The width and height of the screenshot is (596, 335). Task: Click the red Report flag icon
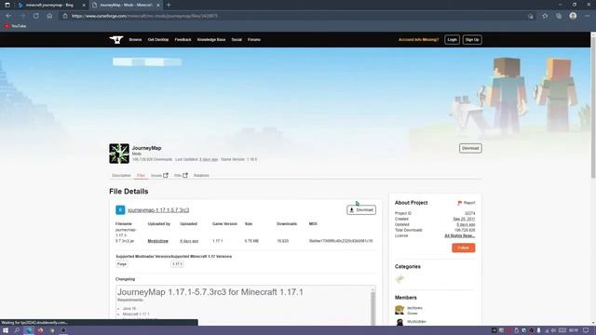pos(459,203)
